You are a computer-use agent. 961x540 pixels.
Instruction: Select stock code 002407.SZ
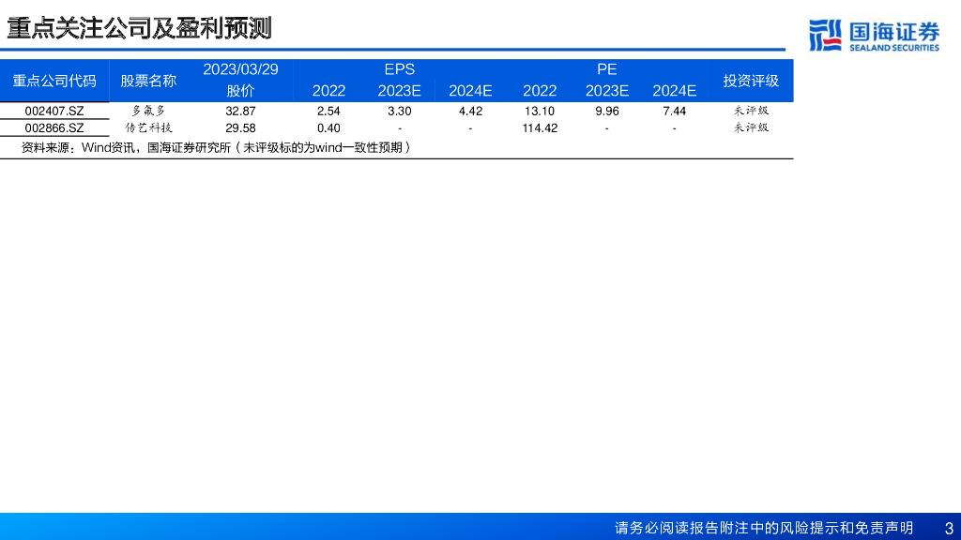click(x=54, y=112)
